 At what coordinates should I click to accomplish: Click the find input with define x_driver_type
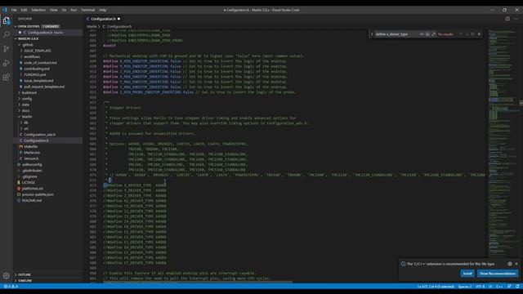pos(396,34)
